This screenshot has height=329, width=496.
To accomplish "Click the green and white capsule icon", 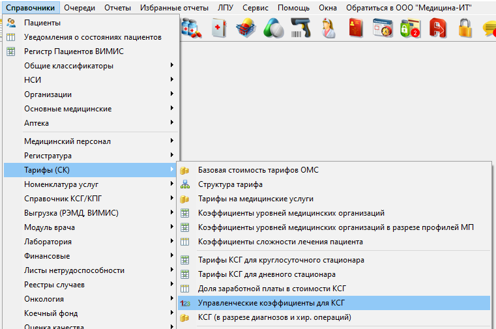I will click(x=274, y=29).
